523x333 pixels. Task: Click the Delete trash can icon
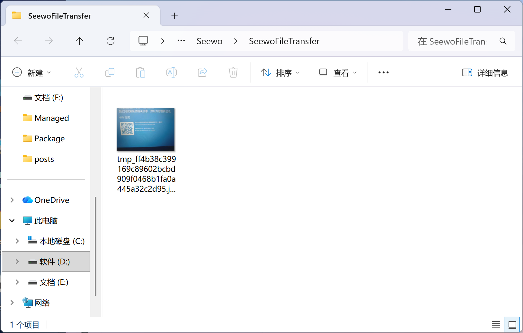(233, 72)
